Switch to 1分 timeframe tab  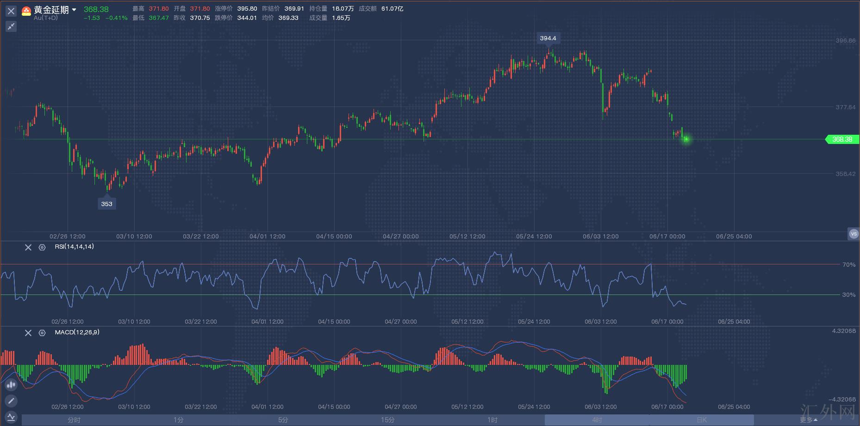point(179,420)
